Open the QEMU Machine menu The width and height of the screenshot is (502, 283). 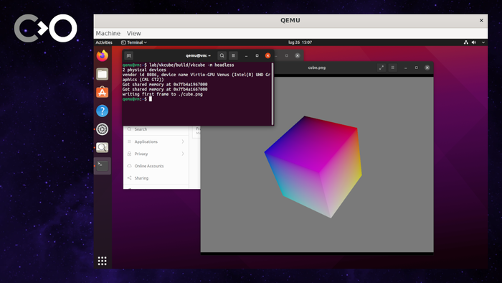point(108,33)
